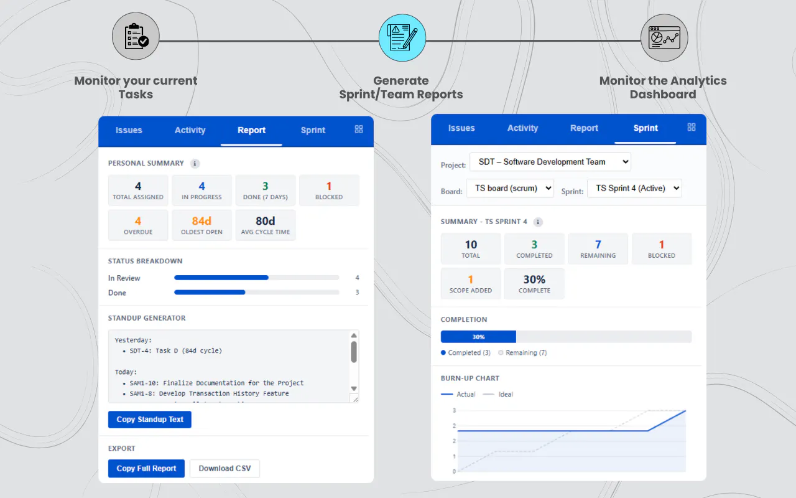
Task: Click the "Monitor your current Tasks" heading
Action: coord(136,88)
